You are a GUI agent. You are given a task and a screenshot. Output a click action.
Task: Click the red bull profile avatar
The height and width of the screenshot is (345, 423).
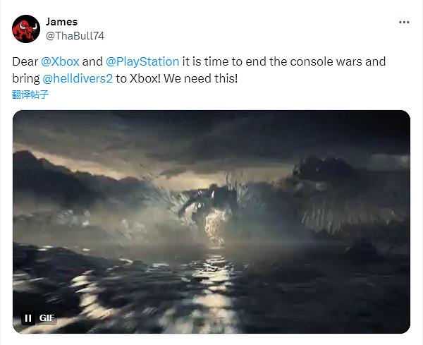click(x=26, y=29)
